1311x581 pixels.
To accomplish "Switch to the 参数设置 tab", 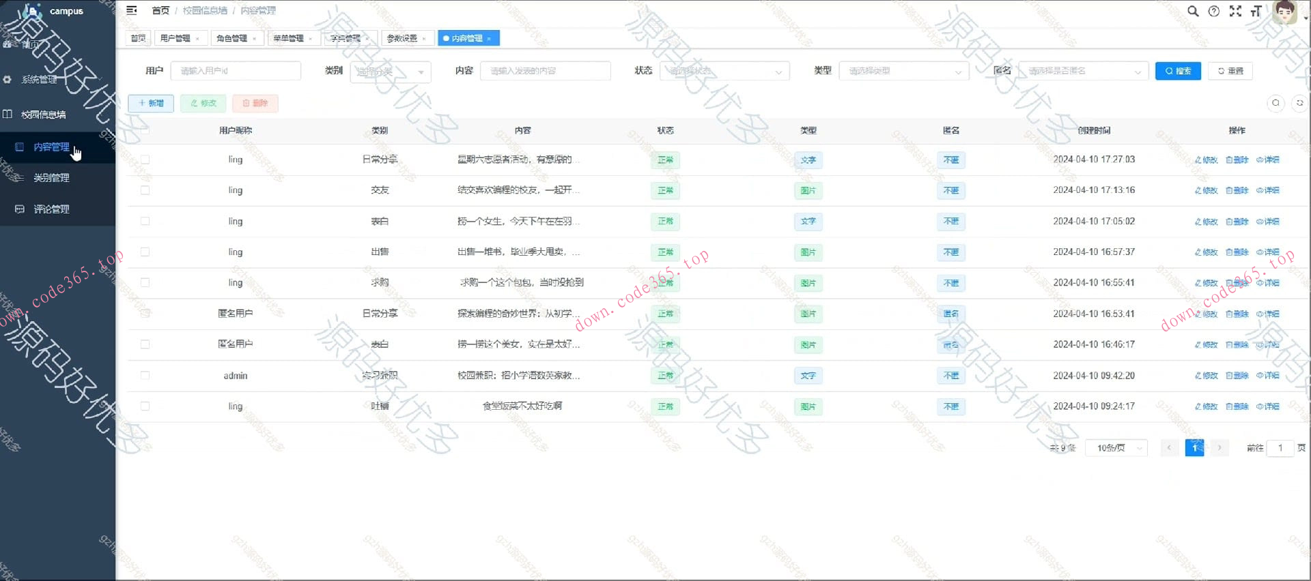I will tap(407, 38).
